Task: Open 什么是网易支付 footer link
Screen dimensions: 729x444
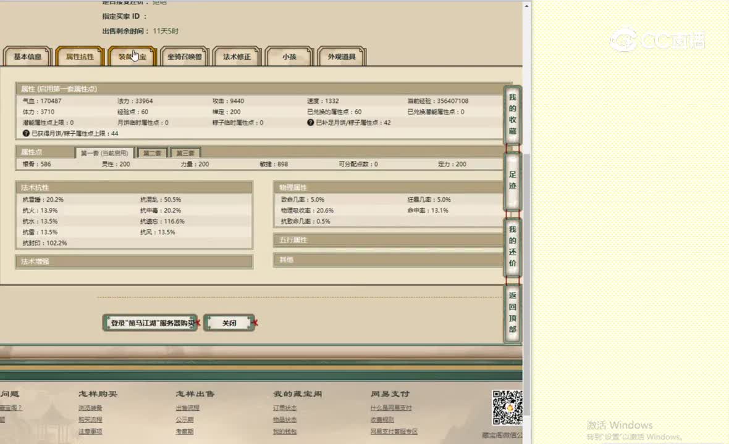Action: (x=391, y=408)
